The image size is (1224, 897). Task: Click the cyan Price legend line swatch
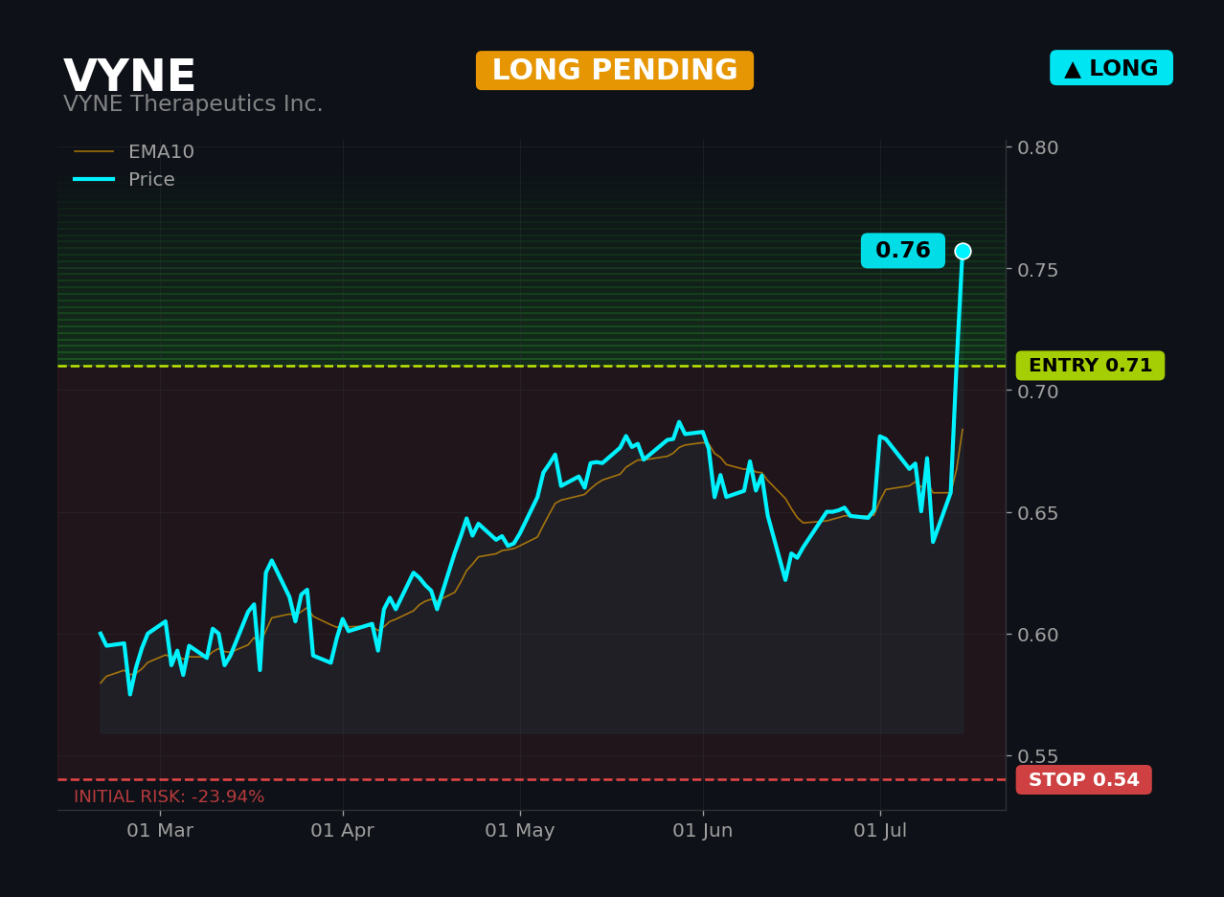coord(94,180)
